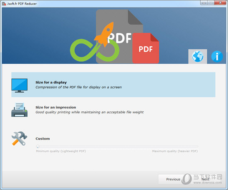Select the wrench and hammer Custom icon
The image size is (228, 190).
tap(19, 138)
